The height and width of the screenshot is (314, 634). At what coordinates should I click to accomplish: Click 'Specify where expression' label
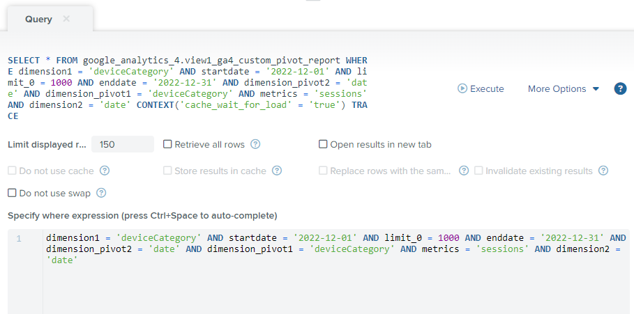pos(142,216)
